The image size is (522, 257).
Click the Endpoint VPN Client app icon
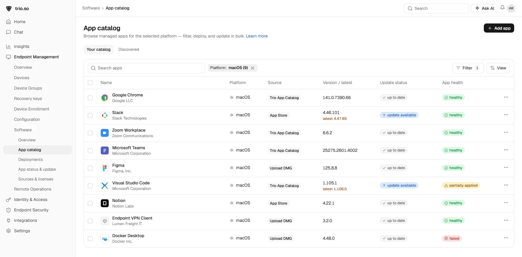click(x=105, y=221)
